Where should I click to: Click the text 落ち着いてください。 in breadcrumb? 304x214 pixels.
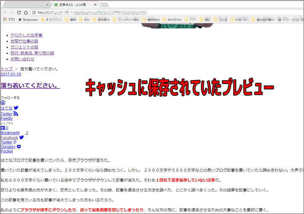point(39,69)
